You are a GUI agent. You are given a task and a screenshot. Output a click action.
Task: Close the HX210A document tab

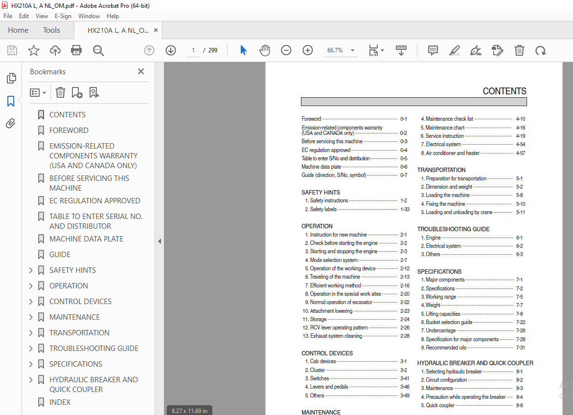(156, 30)
